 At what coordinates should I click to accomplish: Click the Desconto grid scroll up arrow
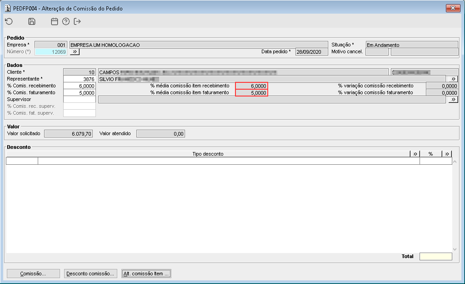coord(455,162)
